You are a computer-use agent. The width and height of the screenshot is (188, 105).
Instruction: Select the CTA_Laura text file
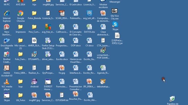[103, 41]
